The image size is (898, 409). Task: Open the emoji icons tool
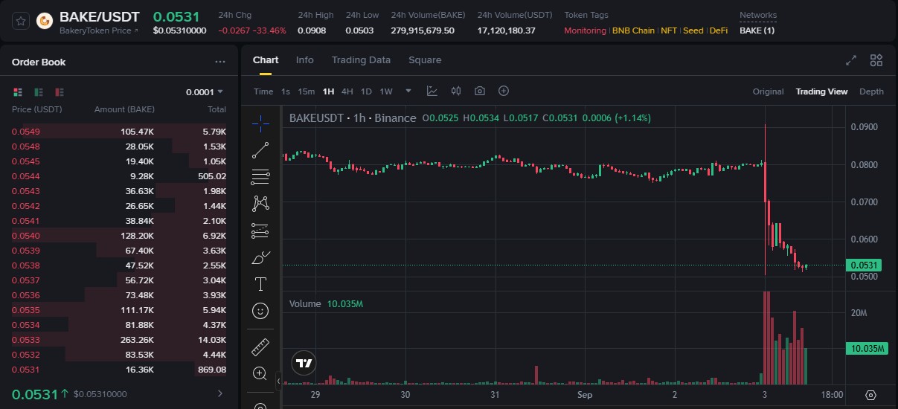260,311
